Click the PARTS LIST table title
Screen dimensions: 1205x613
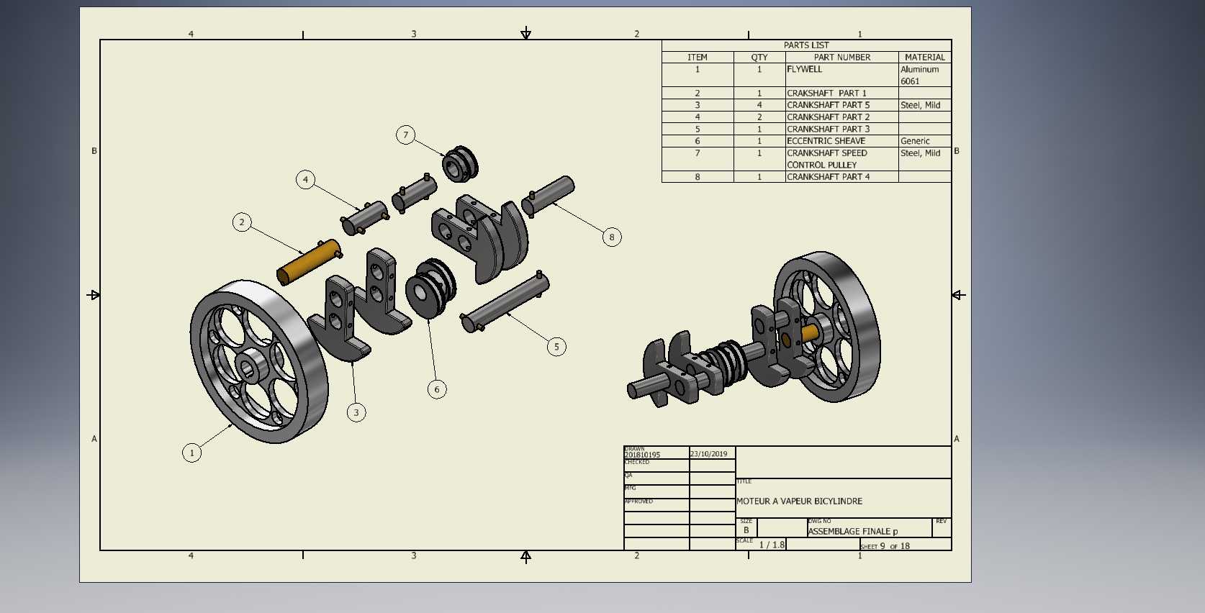pyautogui.click(x=806, y=45)
